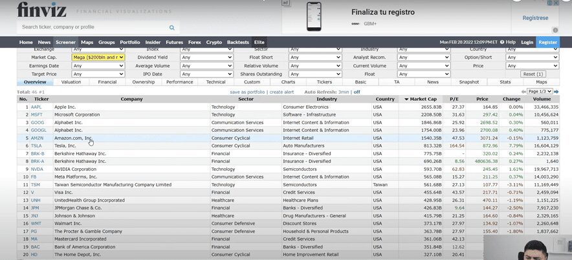572x260 pixels.
Task: Turn auto refresh off
Action: pyautogui.click(x=357, y=92)
